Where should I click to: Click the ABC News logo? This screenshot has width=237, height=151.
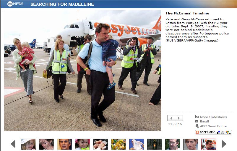pos(15,4)
